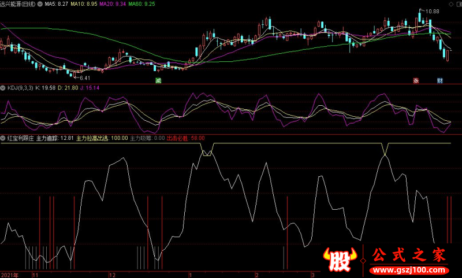
Task: Open the dropdown next to 远兴能源(日线)
Action: [x=40, y=4]
